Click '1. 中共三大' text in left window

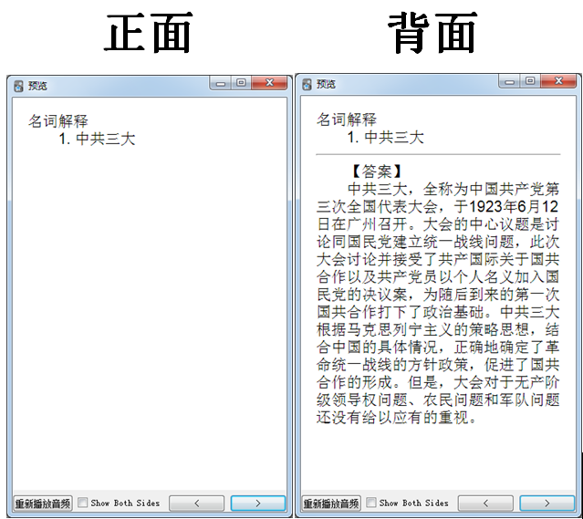tap(97, 139)
